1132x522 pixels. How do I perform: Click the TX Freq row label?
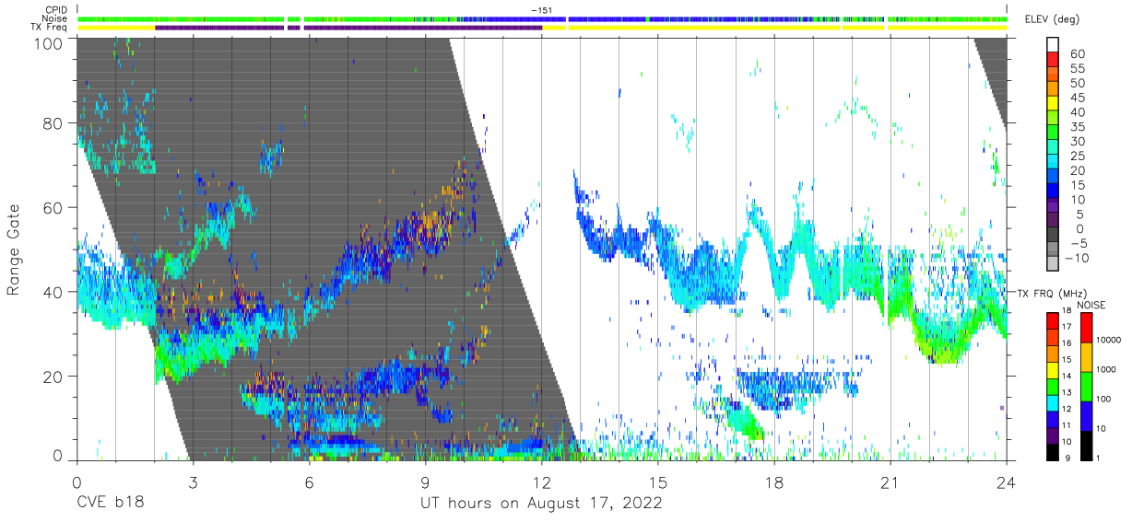tap(49, 28)
